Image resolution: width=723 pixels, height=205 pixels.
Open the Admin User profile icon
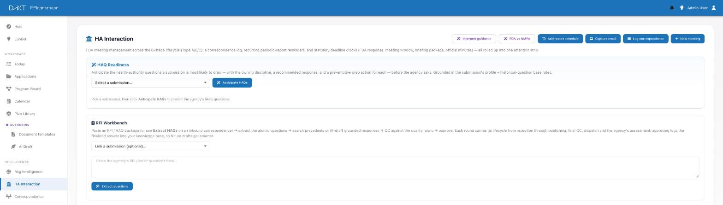[714, 8]
